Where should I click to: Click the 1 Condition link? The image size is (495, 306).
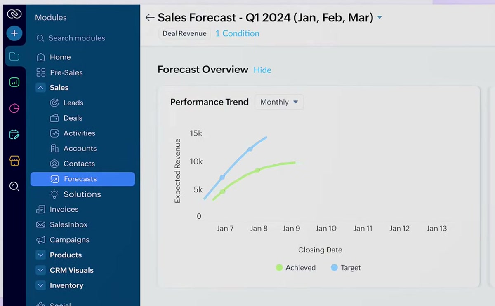pos(237,34)
